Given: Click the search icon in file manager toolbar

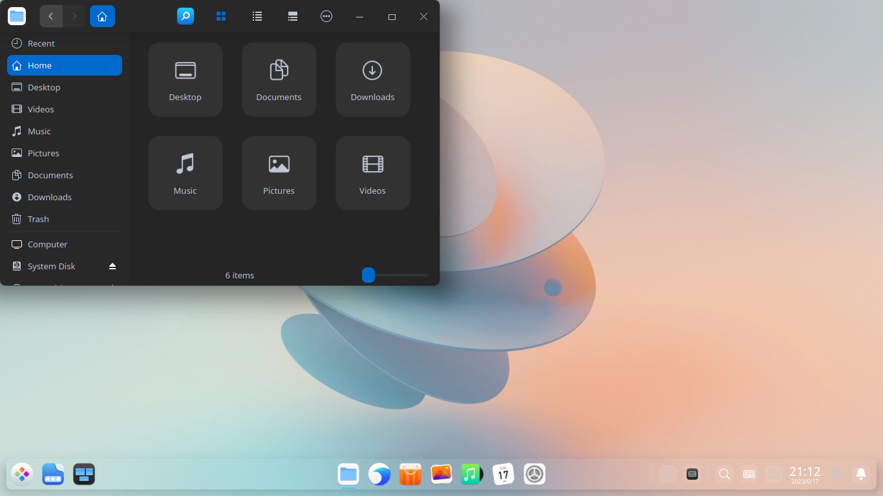Looking at the screenshot, I should pos(186,16).
